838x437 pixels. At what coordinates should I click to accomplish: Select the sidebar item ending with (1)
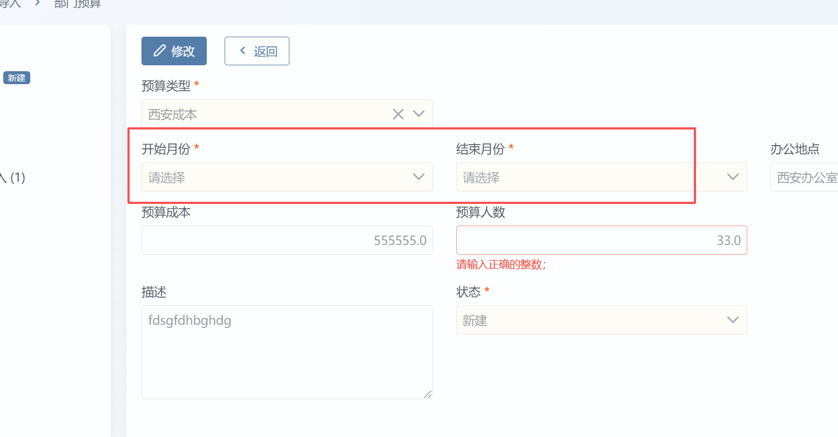click(13, 177)
